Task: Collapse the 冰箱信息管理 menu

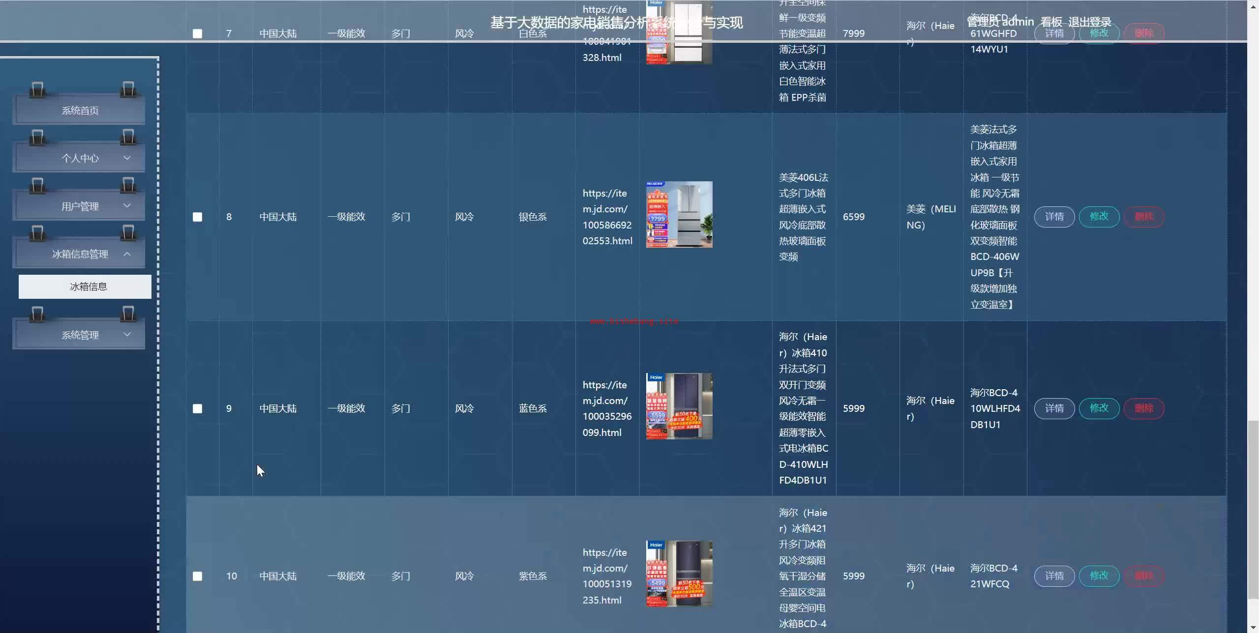Action: tap(80, 254)
